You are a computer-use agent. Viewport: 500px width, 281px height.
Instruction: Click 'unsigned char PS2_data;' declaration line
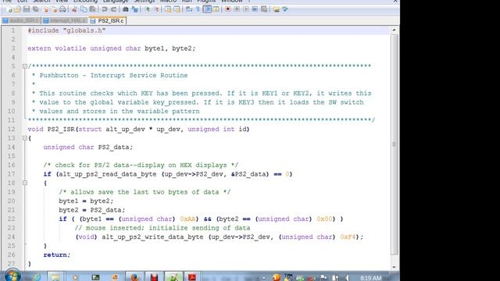pos(87,148)
